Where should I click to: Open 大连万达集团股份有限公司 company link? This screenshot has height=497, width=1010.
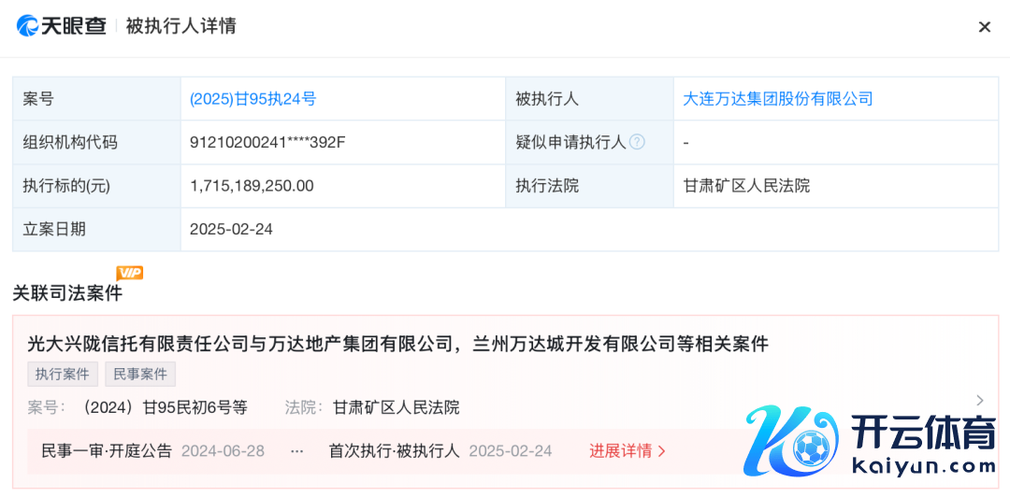778,99
